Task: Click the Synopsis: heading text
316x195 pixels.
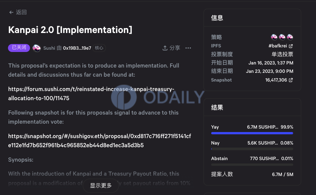Action: pyautogui.click(x=21, y=160)
